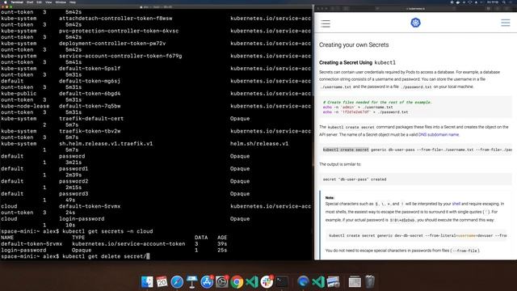The width and height of the screenshot is (517, 291).
Task: Launch Google Chrome from the Dock
Action: coord(237,282)
